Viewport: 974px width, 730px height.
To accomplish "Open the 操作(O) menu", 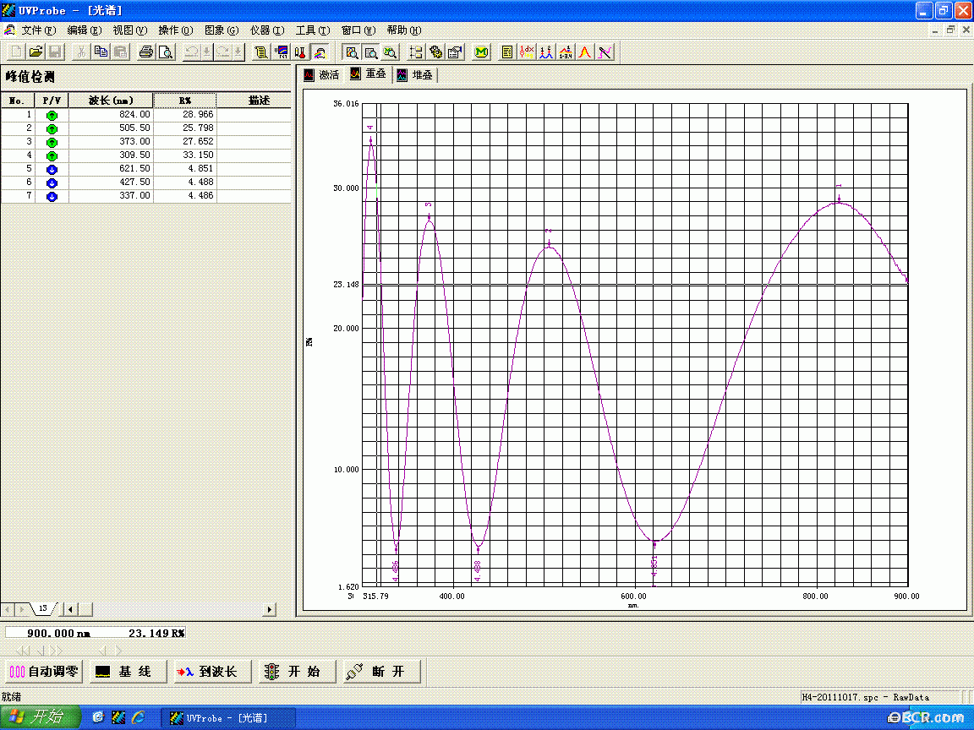I will pyautogui.click(x=176, y=30).
